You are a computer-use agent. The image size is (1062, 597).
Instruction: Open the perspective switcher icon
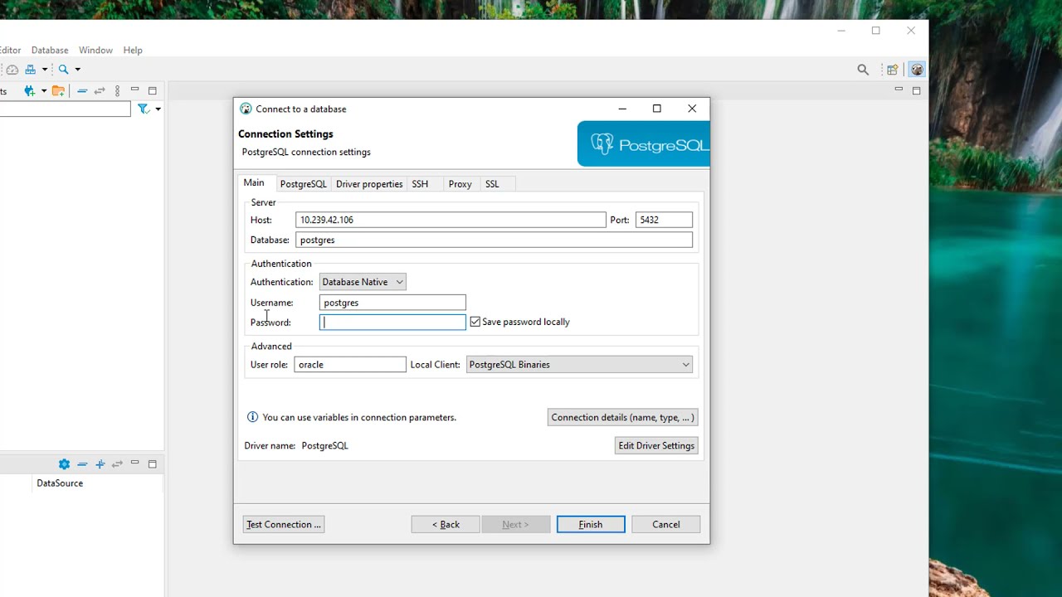893,70
